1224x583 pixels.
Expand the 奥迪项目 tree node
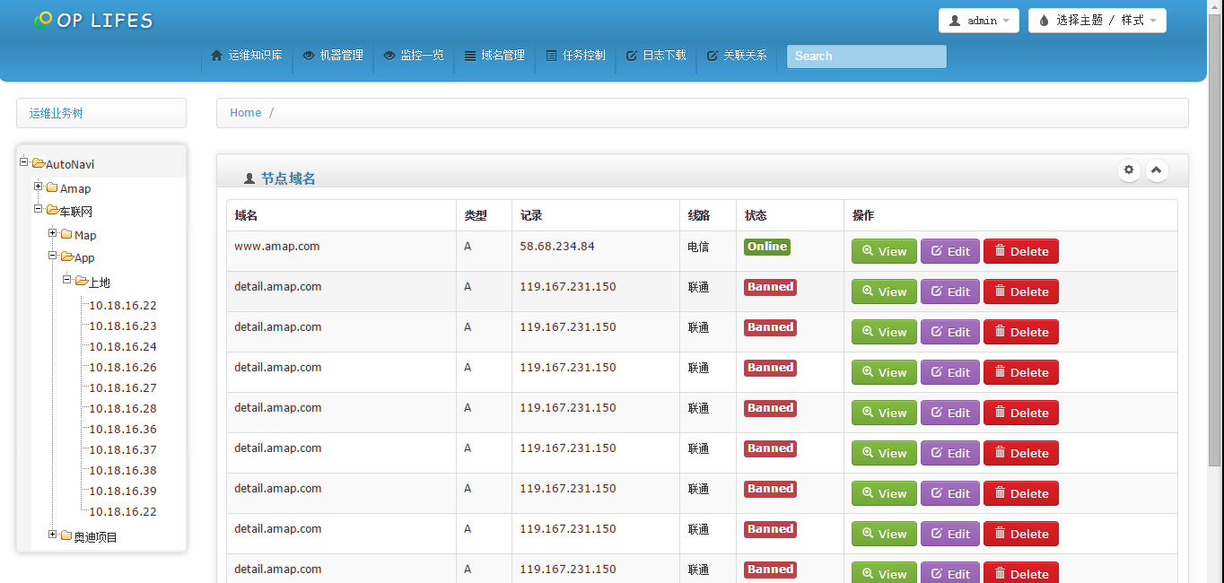click(x=53, y=535)
